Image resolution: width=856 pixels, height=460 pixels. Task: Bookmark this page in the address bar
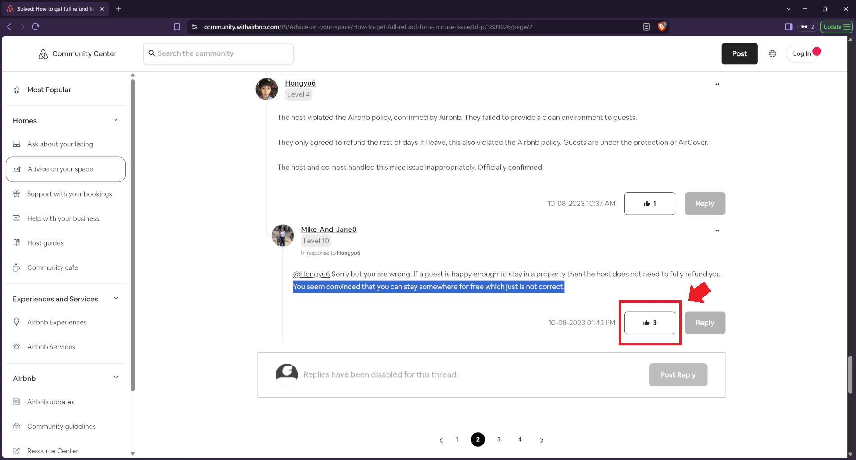(177, 27)
